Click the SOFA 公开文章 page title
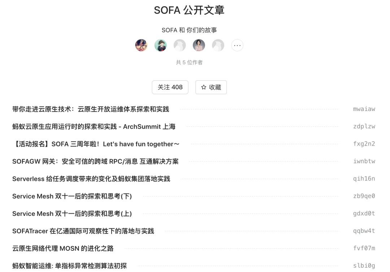Screen dimensions: 390x272 [x=189, y=10]
